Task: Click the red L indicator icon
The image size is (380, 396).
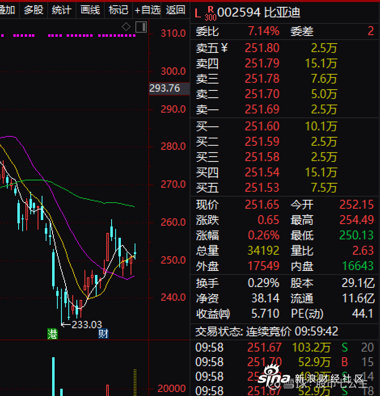Action: [x=198, y=13]
